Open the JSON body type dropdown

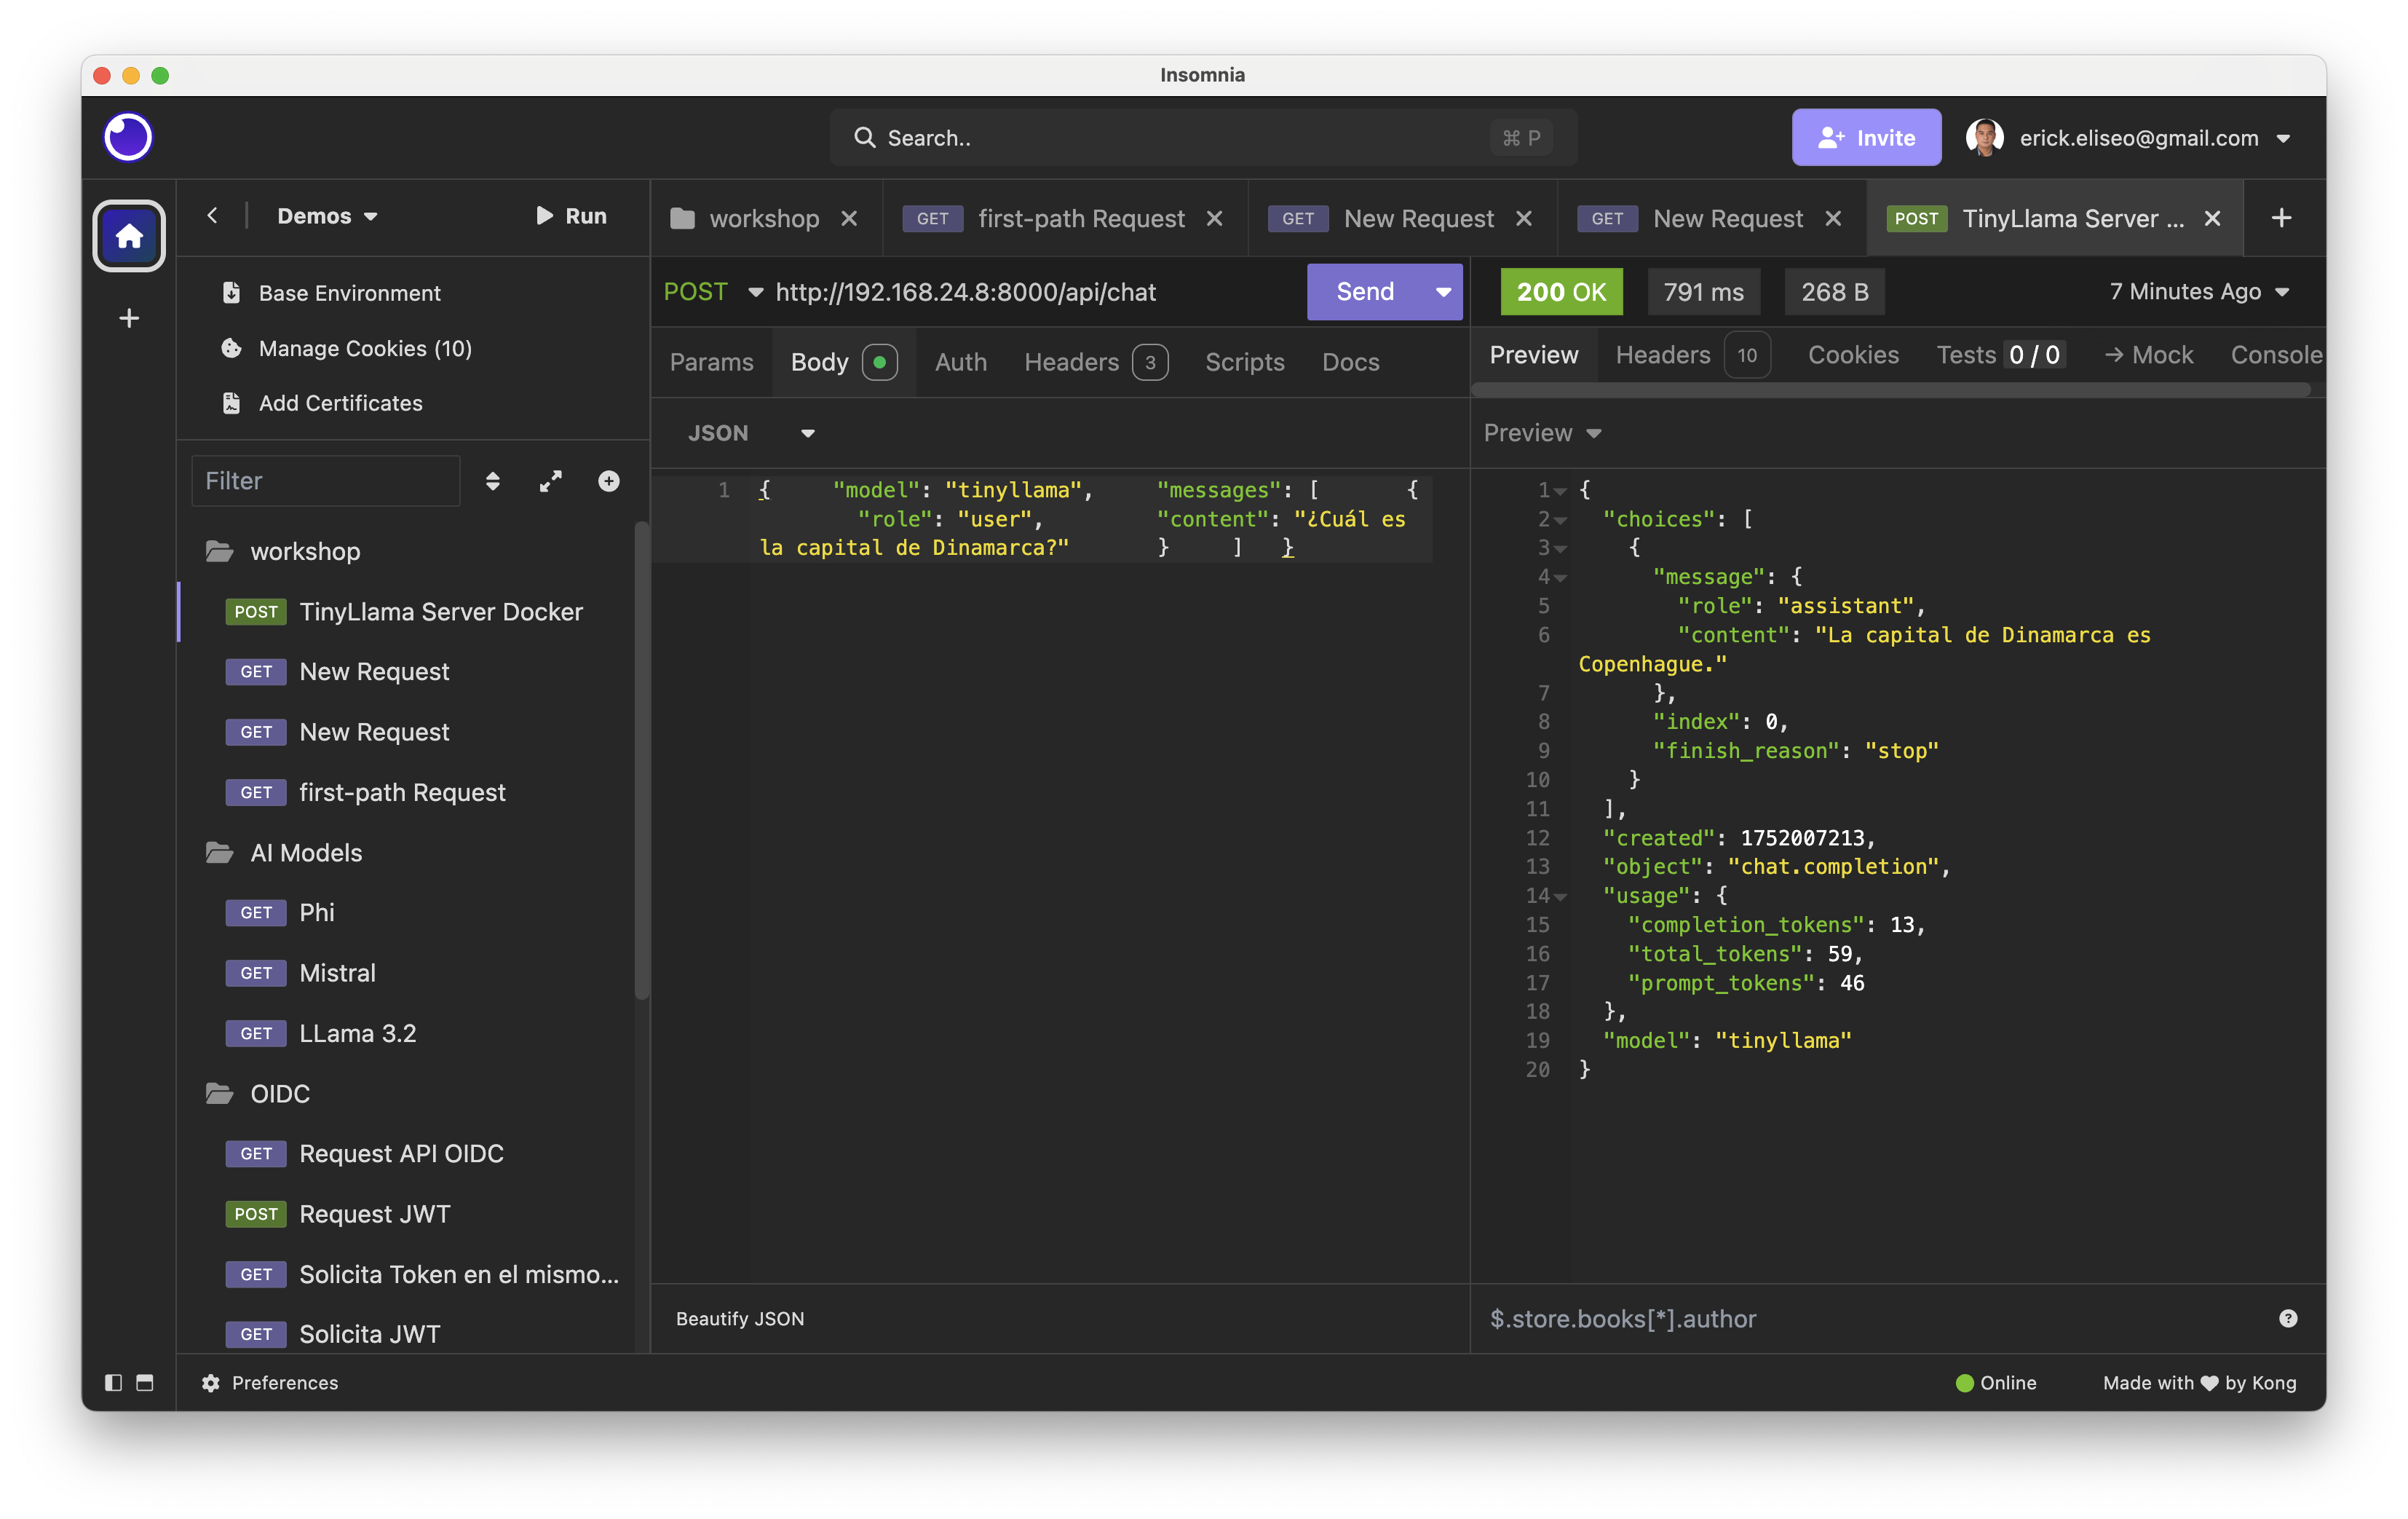click(x=750, y=433)
